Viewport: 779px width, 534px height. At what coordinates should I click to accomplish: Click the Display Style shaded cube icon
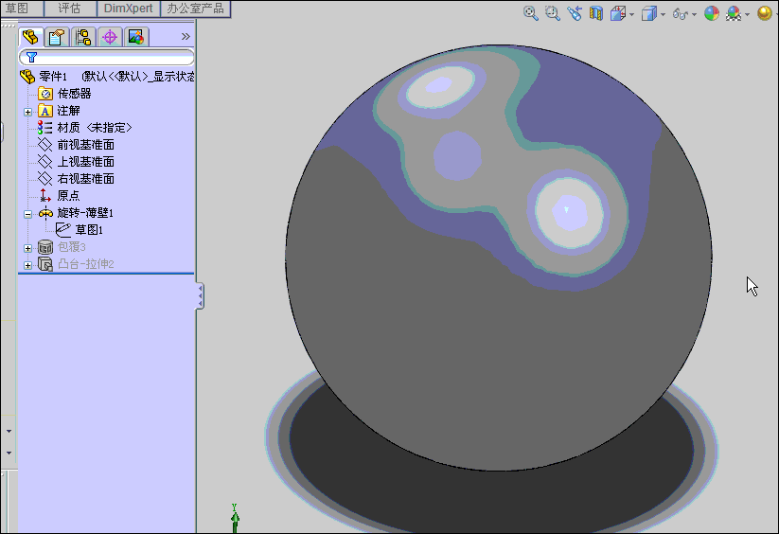[x=648, y=13]
